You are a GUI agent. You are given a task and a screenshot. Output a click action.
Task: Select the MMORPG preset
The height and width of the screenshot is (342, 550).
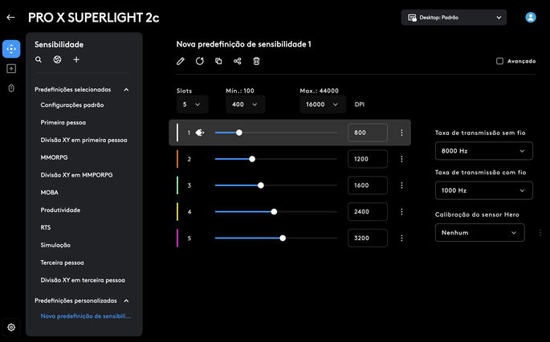(54, 157)
